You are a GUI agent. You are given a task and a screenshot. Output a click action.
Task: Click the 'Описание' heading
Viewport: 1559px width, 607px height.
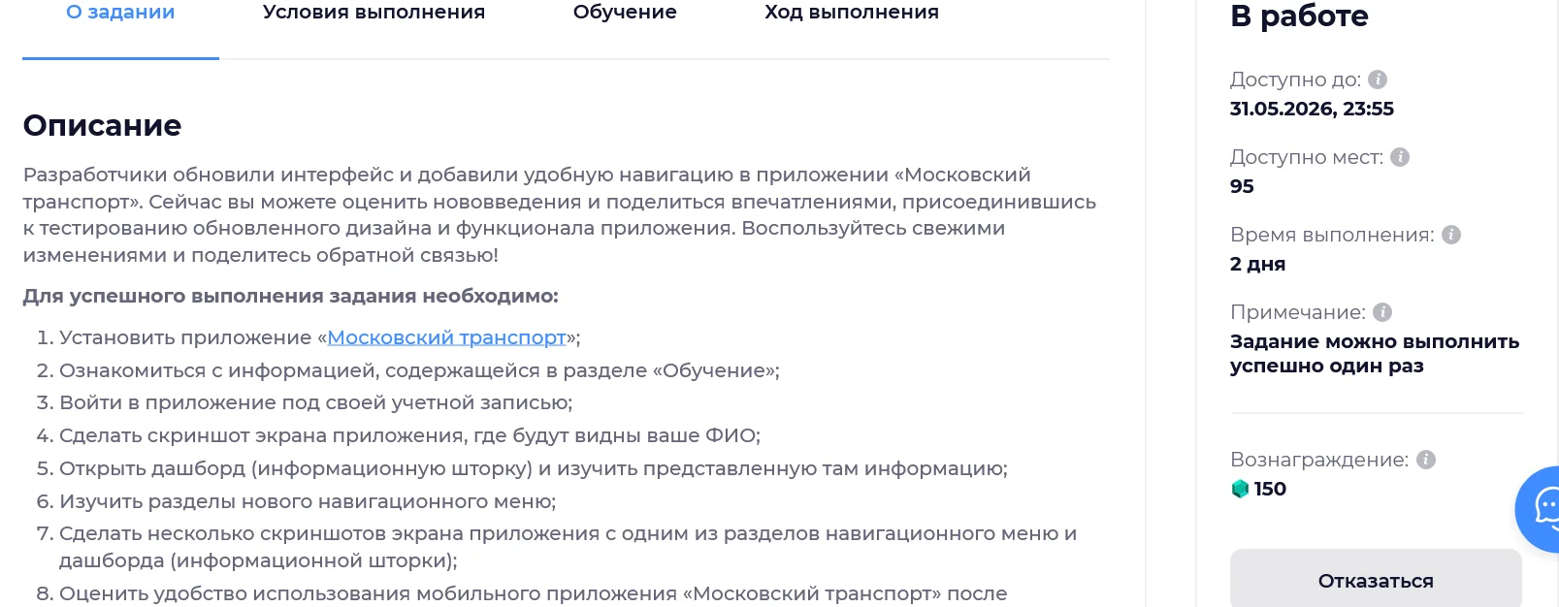102,125
